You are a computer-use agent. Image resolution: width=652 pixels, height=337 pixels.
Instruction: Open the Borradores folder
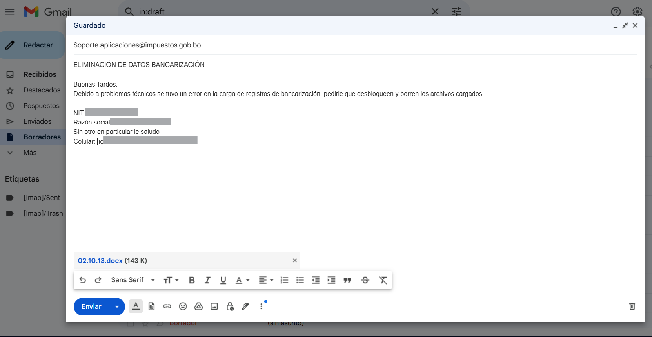click(42, 137)
